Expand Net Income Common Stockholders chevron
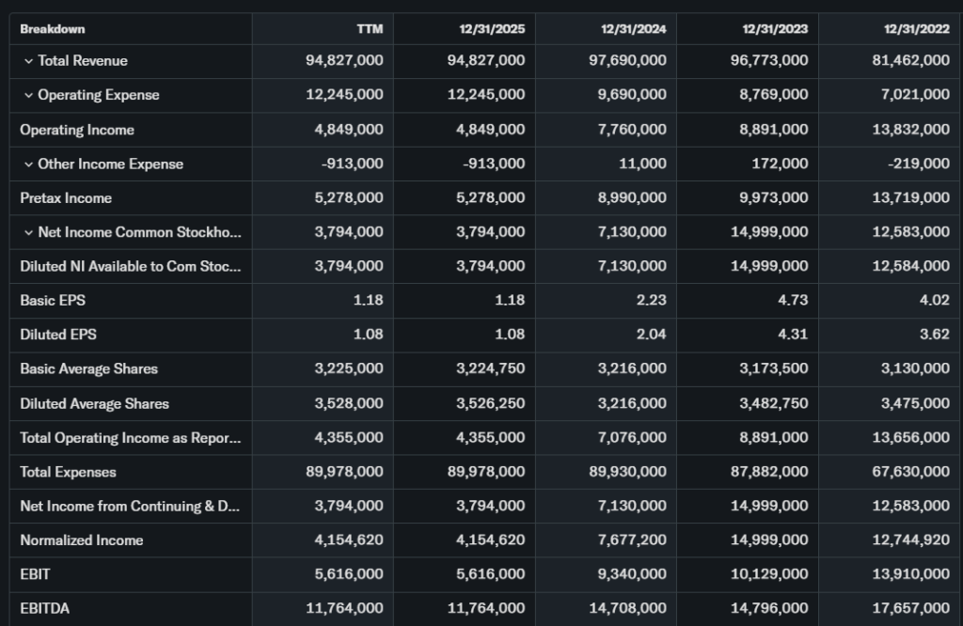 pos(28,232)
